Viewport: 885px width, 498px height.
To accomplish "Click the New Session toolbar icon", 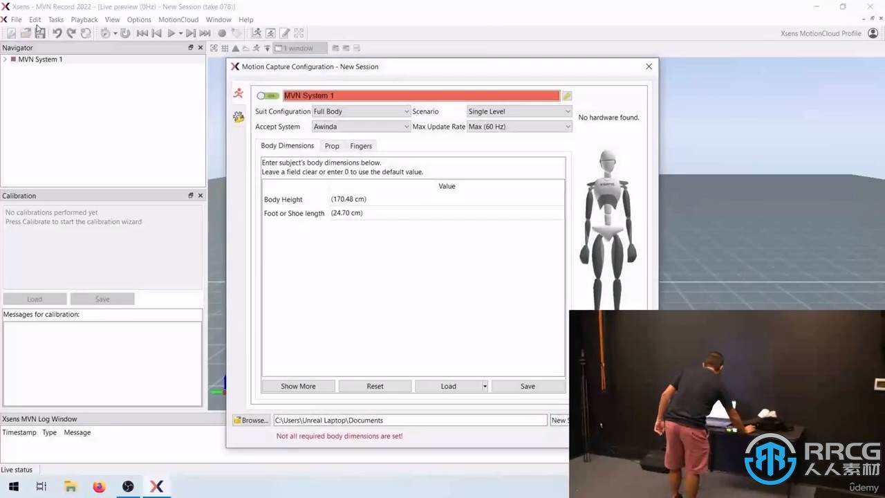I will pyautogui.click(x=11, y=33).
